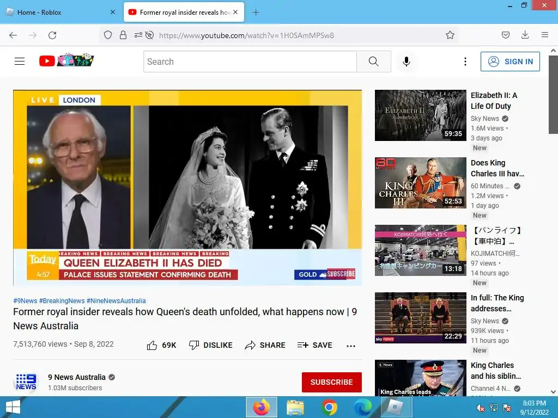Open the King Charles and his siblings title
Screen dimensions: 558x418
click(496, 371)
